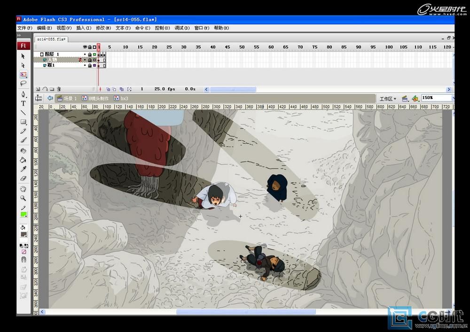The width and height of the screenshot is (470, 332).
Task: Select the Eyedropper tool
Action: coord(23,169)
